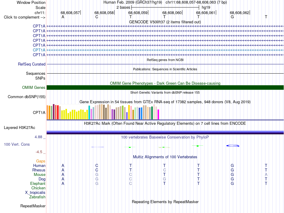Click the H3K27Ac purple signal bar
Image resolution: width=284 pixels, height=213 pixels.
(165, 132)
